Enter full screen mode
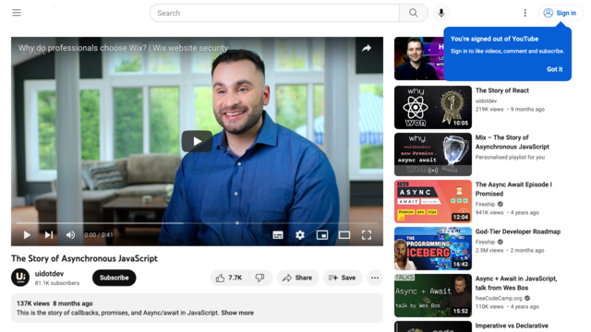Viewport: 591px width, 332px height. pyautogui.click(x=367, y=235)
